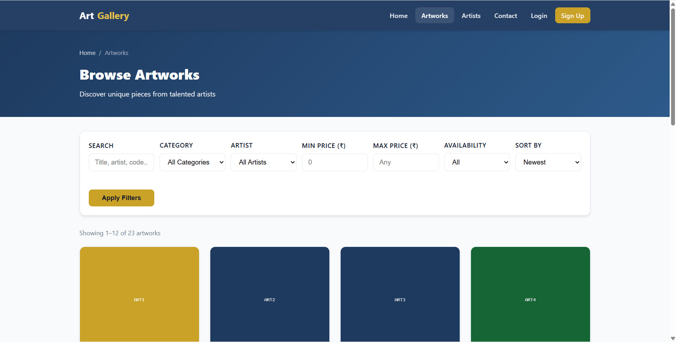The image size is (676, 342).
Task: Expand the Sort By Newest dropdown
Action: click(x=548, y=162)
